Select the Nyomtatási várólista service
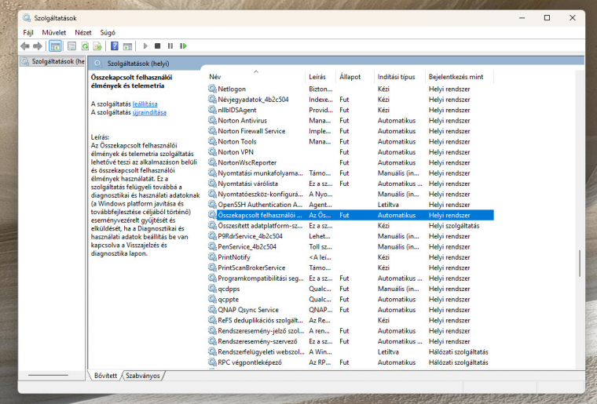The height and width of the screenshot is (404, 597). [350, 184]
